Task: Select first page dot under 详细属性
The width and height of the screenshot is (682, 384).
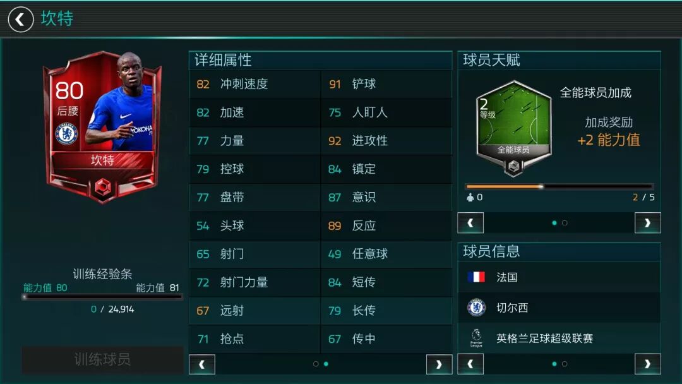Action: [316, 364]
